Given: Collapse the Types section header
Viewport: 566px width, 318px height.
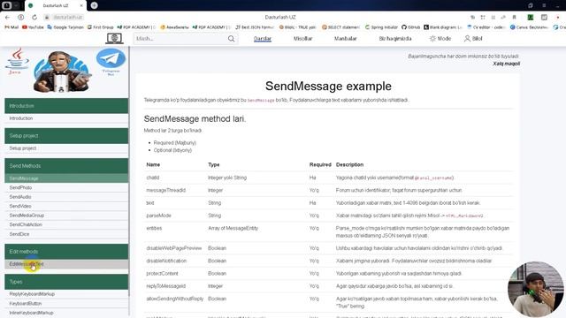Looking at the screenshot, I should click(x=66, y=282).
